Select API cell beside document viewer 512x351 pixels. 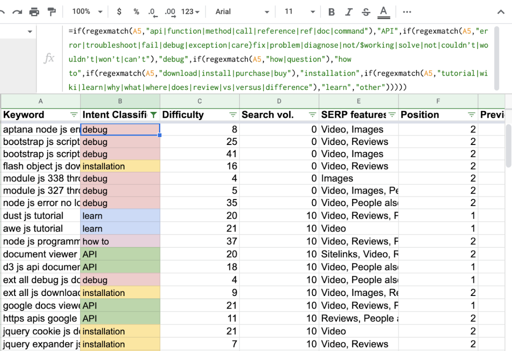pyautogui.click(x=120, y=254)
